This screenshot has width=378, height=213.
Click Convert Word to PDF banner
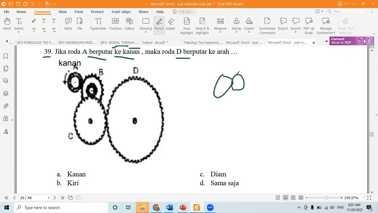coord(351,41)
